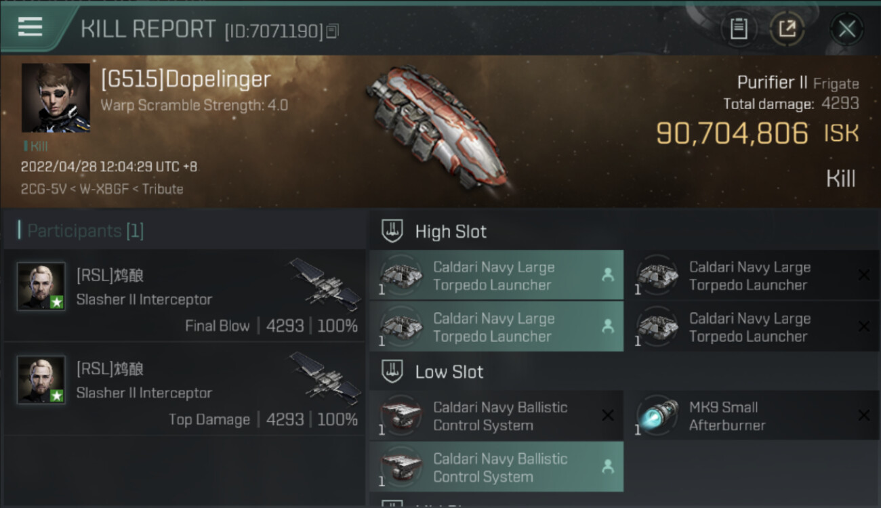
Task: Close the kill report window
Action: click(x=846, y=29)
